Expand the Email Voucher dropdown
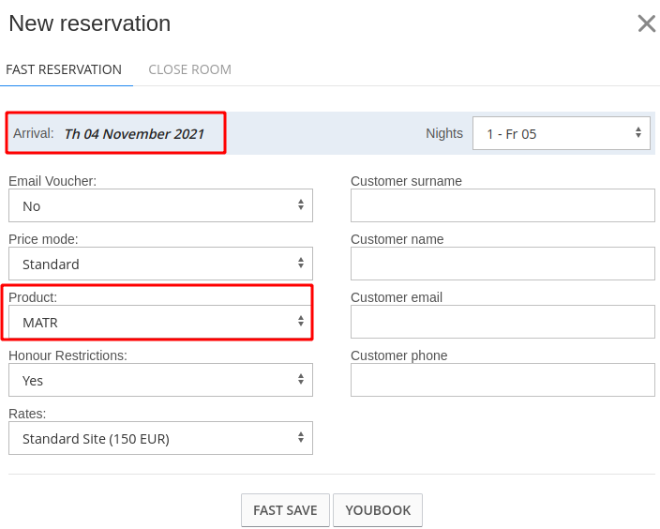This screenshot has height=529, width=660. [x=160, y=205]
